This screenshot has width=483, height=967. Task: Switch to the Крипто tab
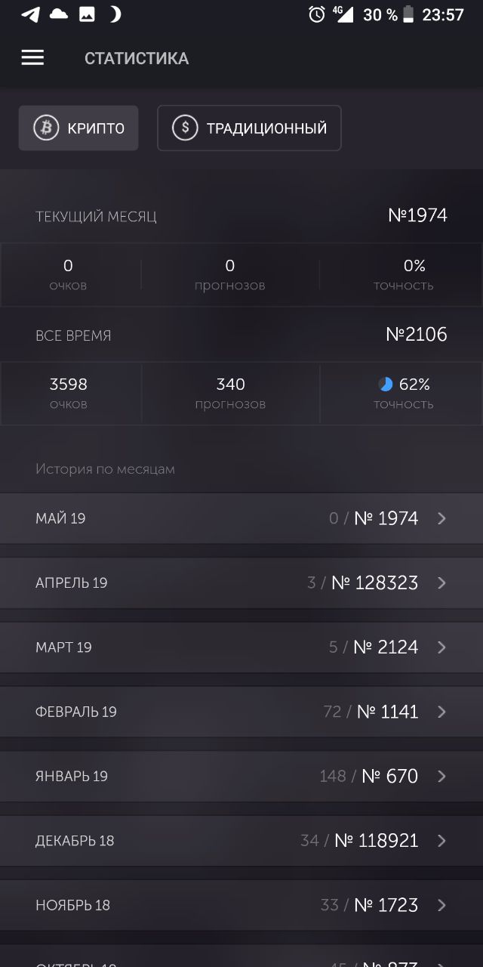(x=78, y=128)
